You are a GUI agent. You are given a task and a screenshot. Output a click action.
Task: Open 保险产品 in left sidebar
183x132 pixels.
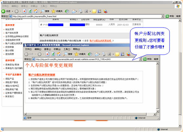tap(10, 79)
